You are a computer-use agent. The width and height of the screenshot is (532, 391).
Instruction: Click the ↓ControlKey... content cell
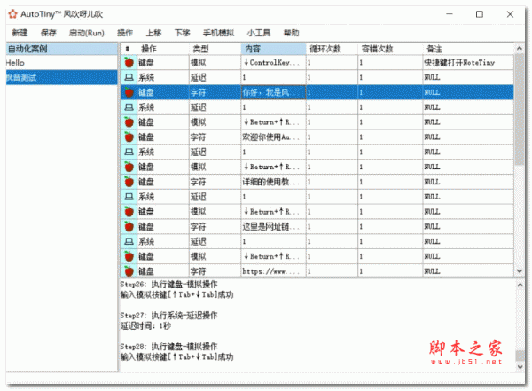point(273,62)
